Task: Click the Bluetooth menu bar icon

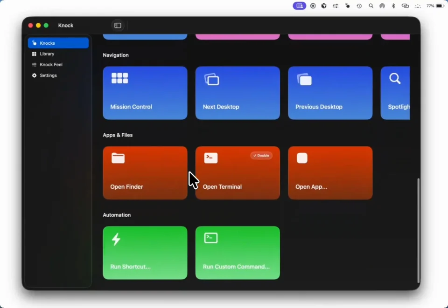Action: [393, 6]
